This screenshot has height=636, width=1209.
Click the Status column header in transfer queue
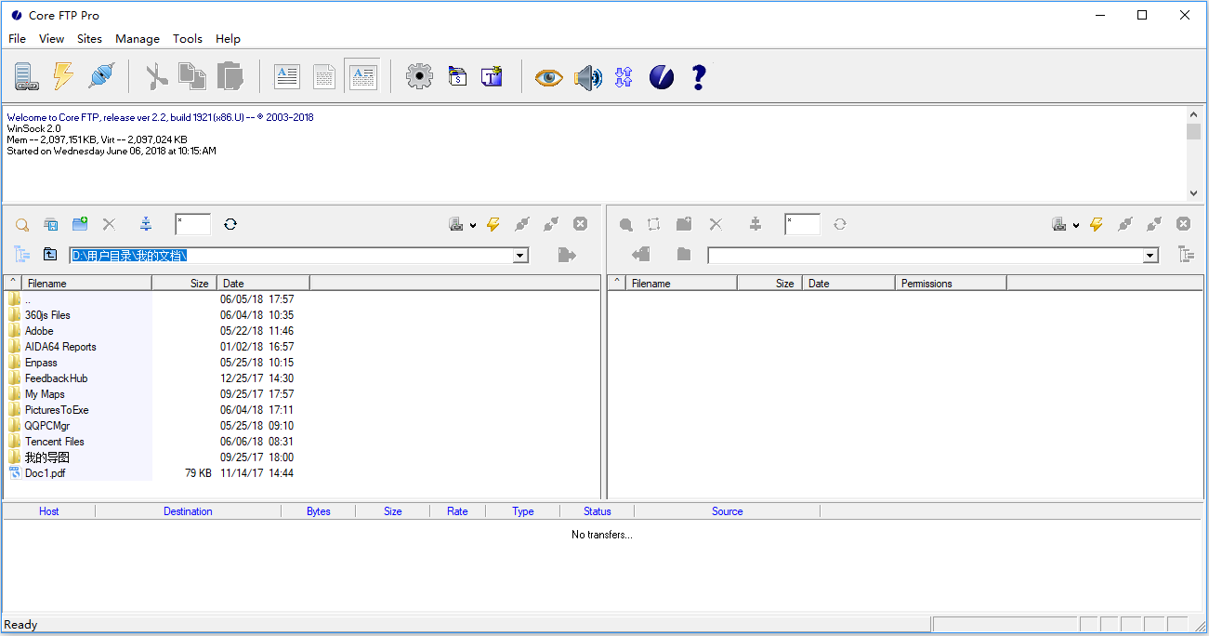[597, 511]
